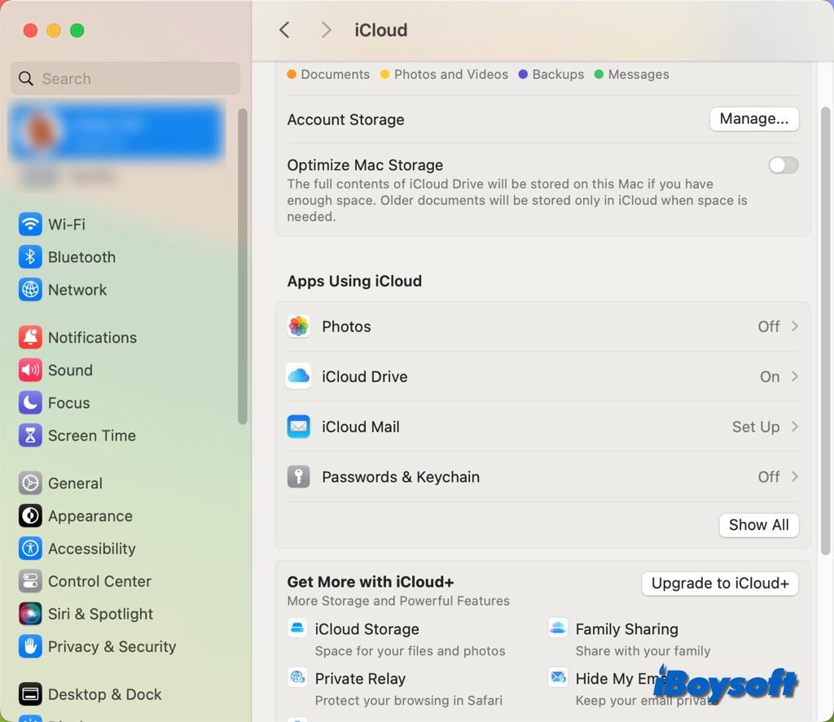834x722 pixels.
Task: Click the purple Backups legend dot
Action: 524,74
